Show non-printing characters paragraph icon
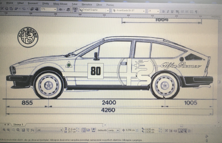Viewport: 222px width, 143px height. (x=196, y=11)
